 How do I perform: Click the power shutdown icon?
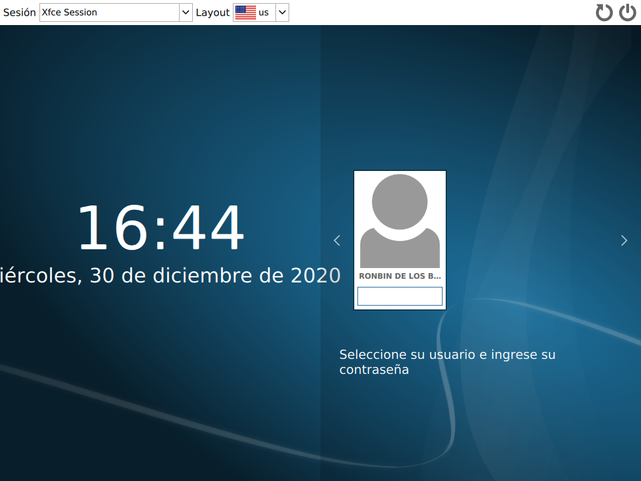click(627, 13)
